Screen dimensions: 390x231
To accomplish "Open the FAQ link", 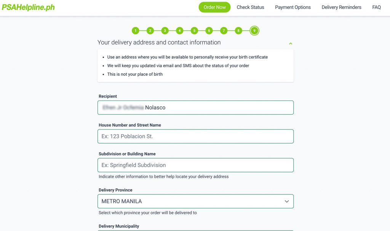I will (x=376, y=7).
